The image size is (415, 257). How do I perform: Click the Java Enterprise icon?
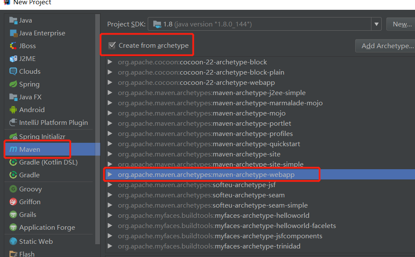click(x=13, y=33)
